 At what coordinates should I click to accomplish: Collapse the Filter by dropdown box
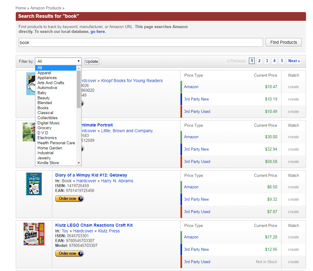(58, 61)
